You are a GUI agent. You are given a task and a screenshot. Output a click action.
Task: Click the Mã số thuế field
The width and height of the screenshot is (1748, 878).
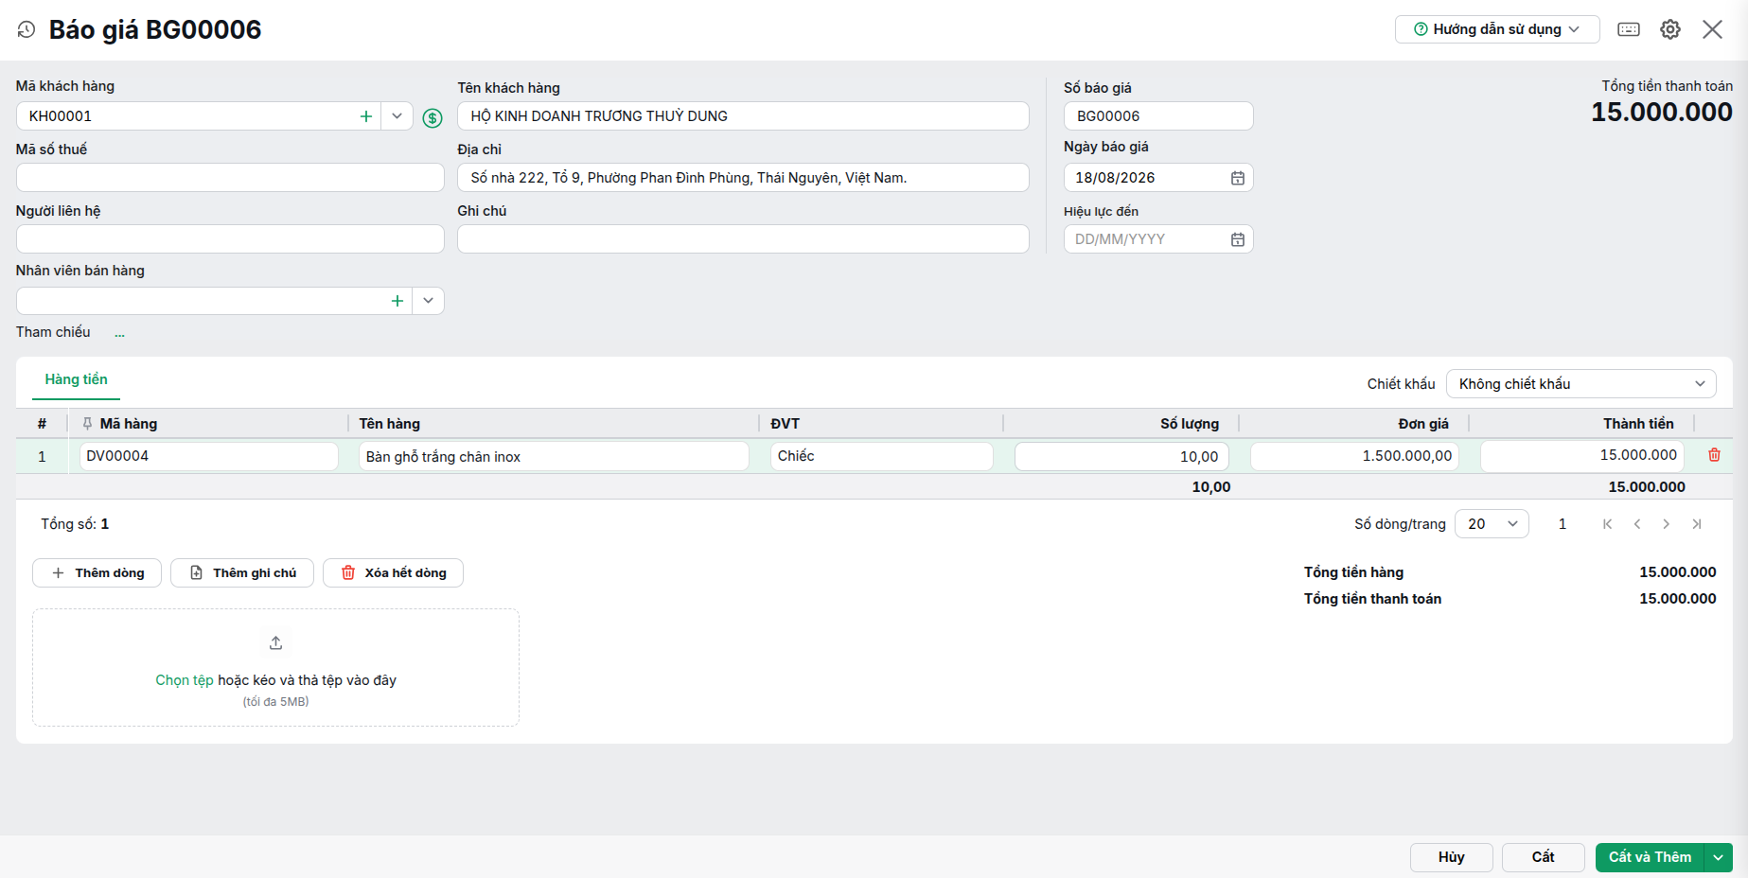[x=230, y=178]
